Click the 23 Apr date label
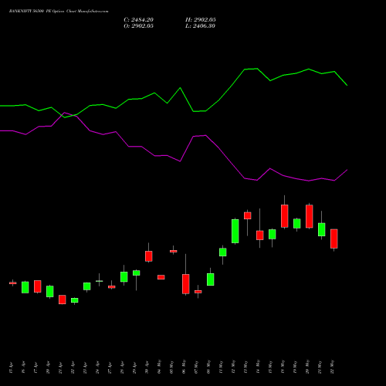Image resolution: width=386 pixels, height=386 pixels. (85, 367)
